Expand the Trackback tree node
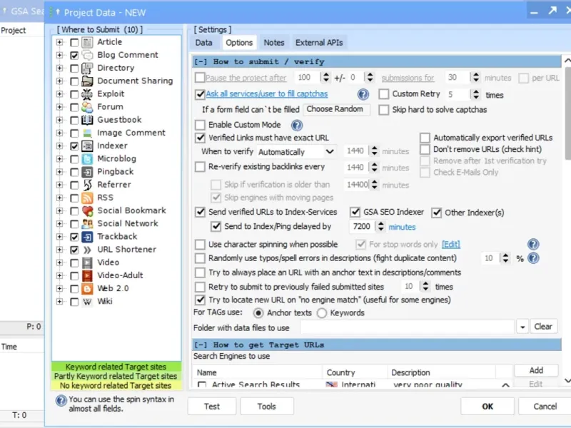The image size is (571, 428). pyautogui.click(x=60, y=237)
